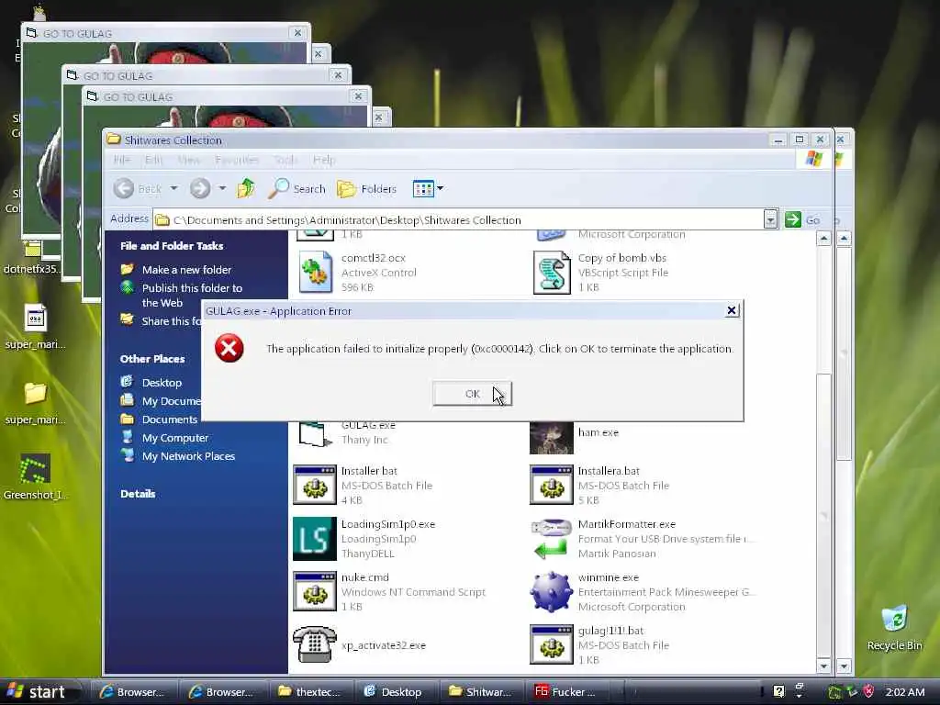Open Desktop under Other Places

(162, 383)
